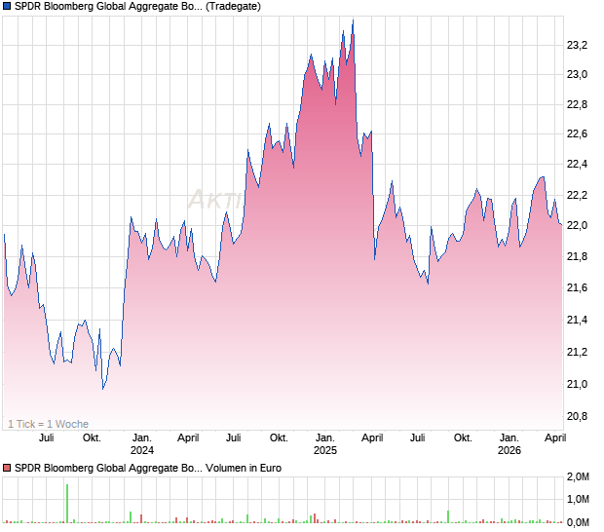
Task: Click the red volume legend square
Action: coord(7,468)
